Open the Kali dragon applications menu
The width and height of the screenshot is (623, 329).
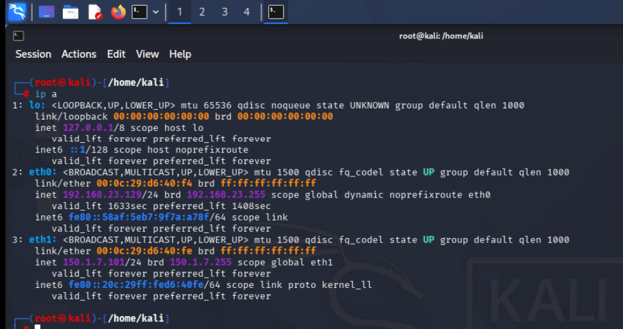(17, 12)
